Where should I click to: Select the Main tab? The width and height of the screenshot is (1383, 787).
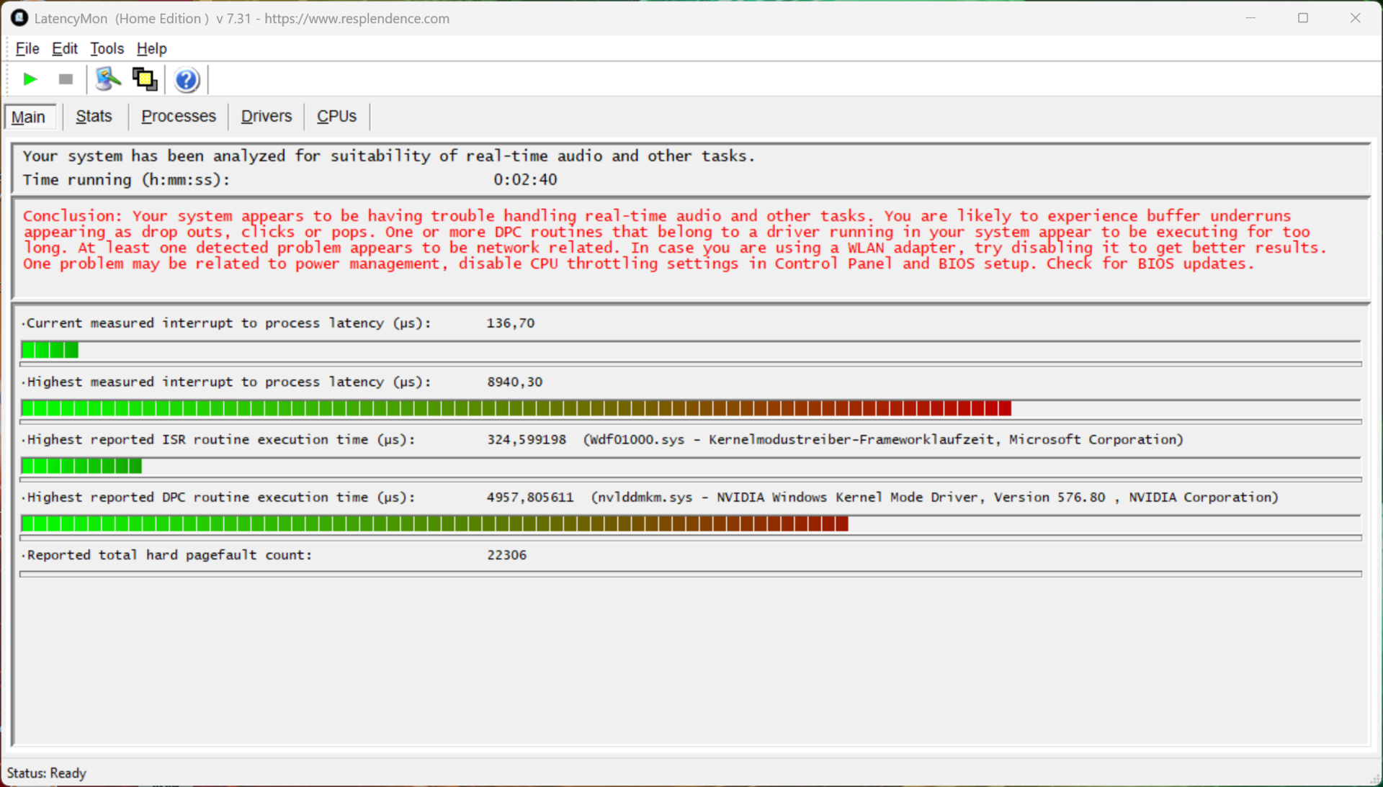pos(29,117)
